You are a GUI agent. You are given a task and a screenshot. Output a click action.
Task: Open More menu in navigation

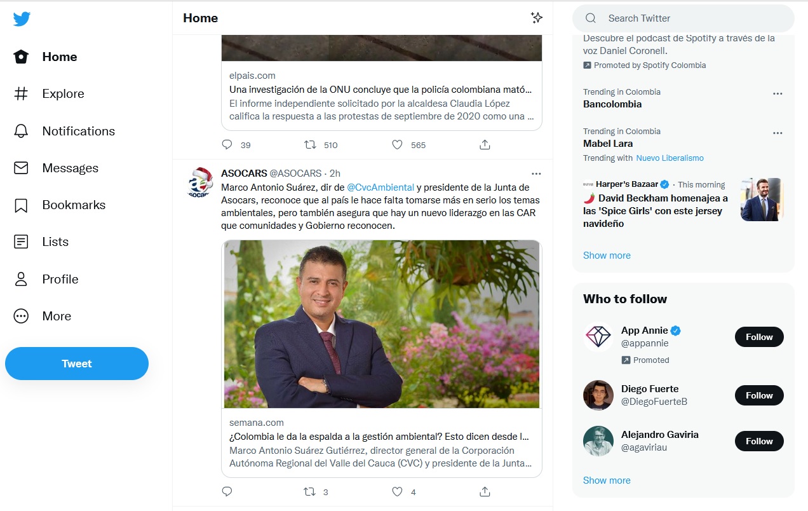pos(57,316)
